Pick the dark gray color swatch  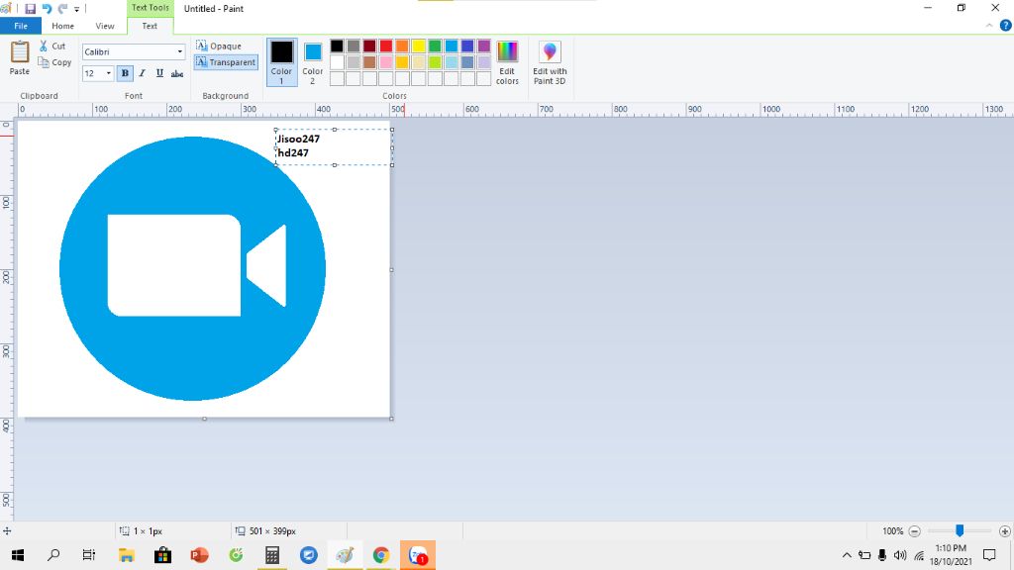[354, 46]
